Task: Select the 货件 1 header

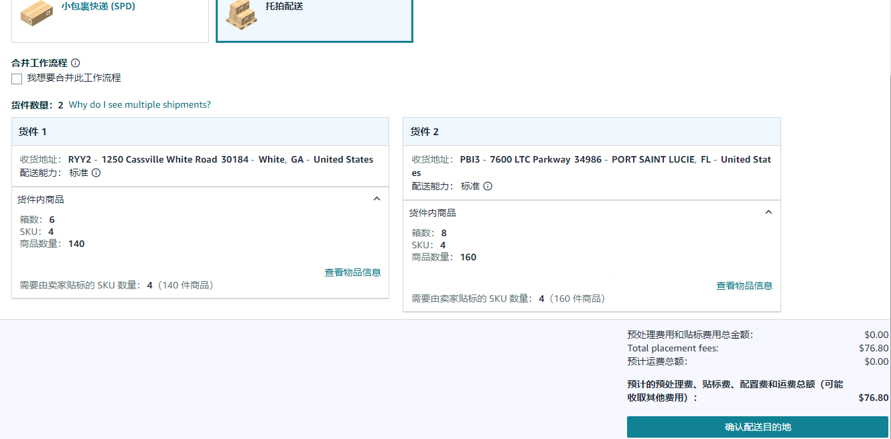Action: click(200, 132)
